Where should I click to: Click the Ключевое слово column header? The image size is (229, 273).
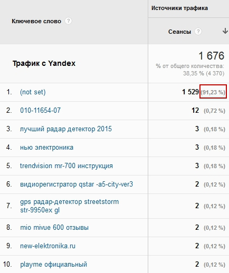pos(36,21)
